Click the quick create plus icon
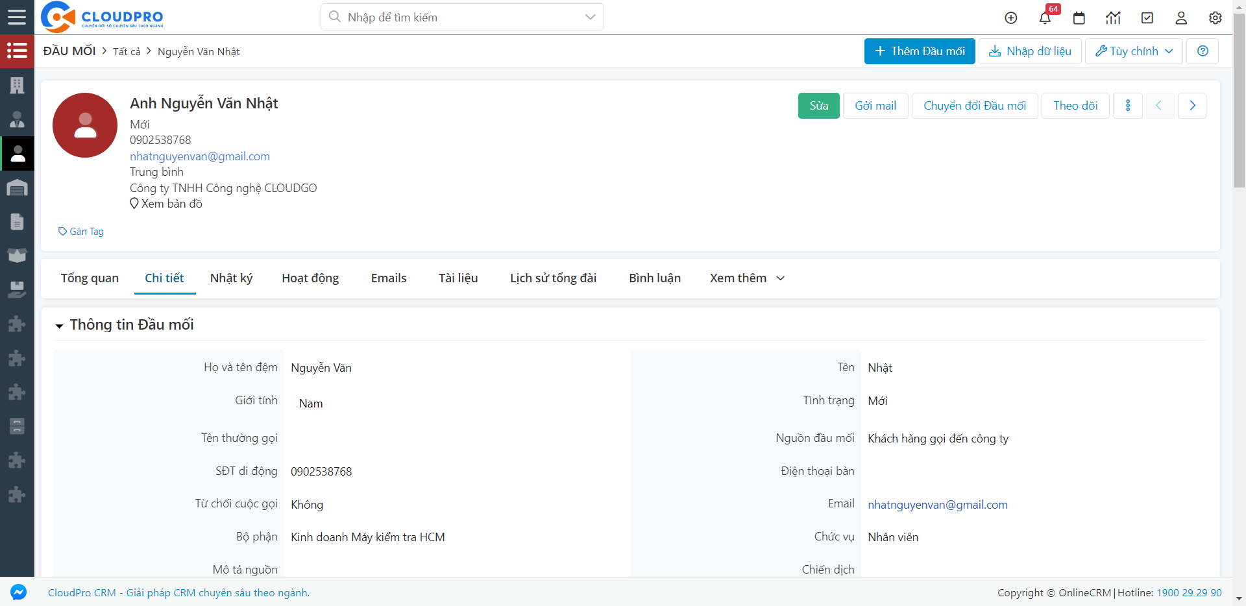Viewport: 1246px width, 606px height. tap(1010, 18)
